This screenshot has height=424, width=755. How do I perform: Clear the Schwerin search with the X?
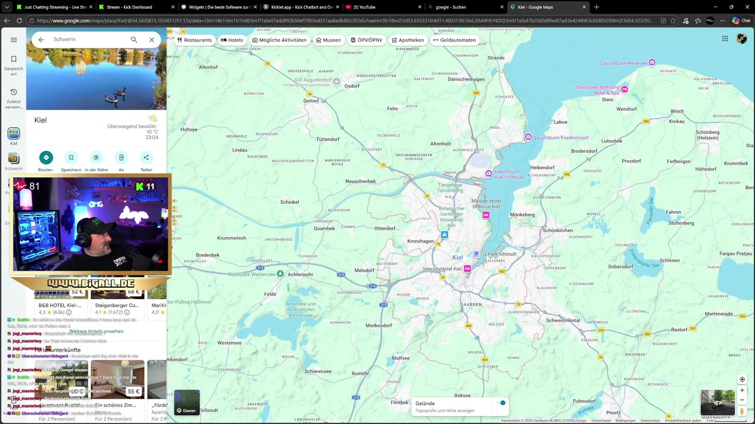tap(152, 39)
